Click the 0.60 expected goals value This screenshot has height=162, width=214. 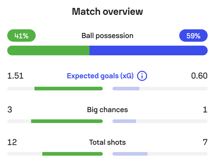(199, 76)
